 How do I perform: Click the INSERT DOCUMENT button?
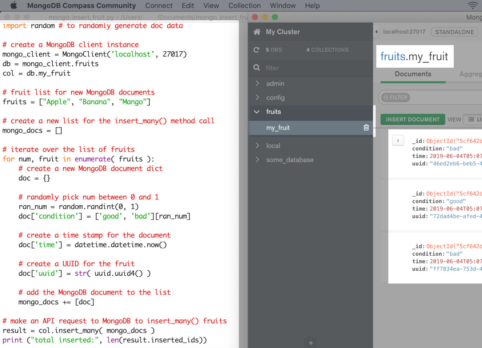pyautogui.click(x=412, y=119)
